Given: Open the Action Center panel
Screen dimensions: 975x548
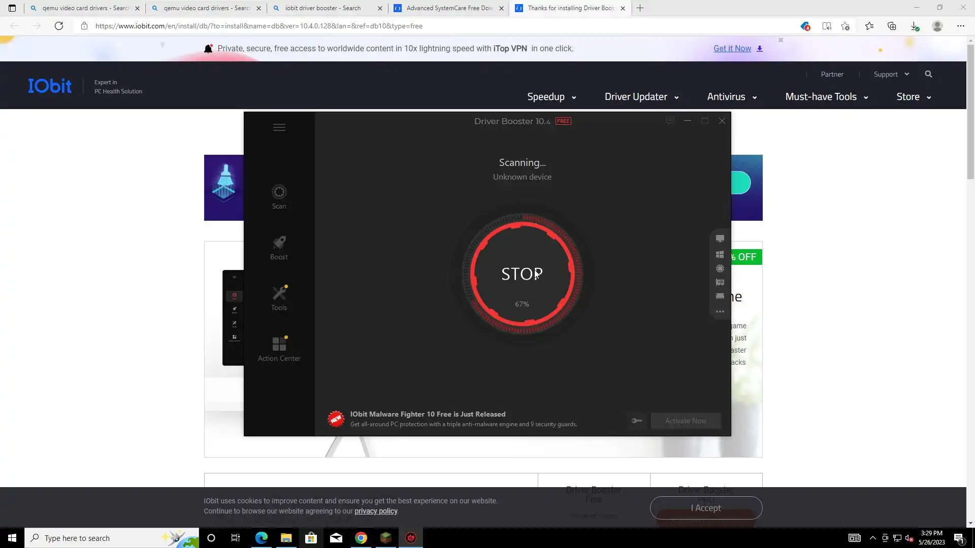Looking at the screenshot, I should (x=279, y=349).
